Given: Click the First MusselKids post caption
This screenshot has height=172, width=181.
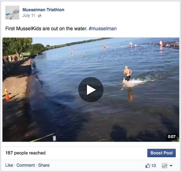Looking at the screenshot, I should [46, 28].
